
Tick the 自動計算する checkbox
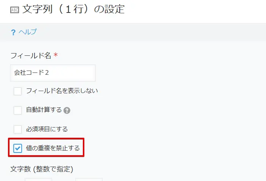(x=17, y=110)
